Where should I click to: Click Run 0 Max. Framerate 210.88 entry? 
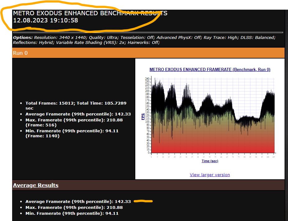(x=74, y=122)
